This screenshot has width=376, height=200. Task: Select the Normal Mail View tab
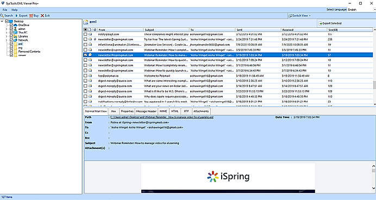click(96, 111)
